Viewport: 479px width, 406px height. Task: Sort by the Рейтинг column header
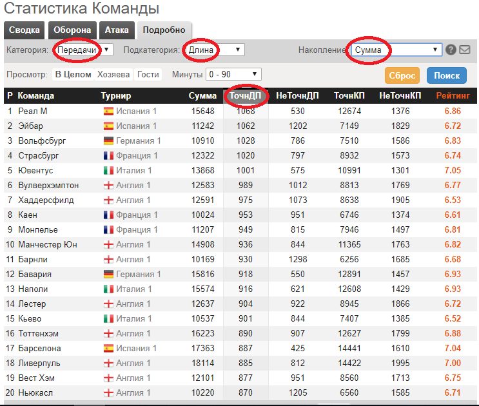point(453,96)
